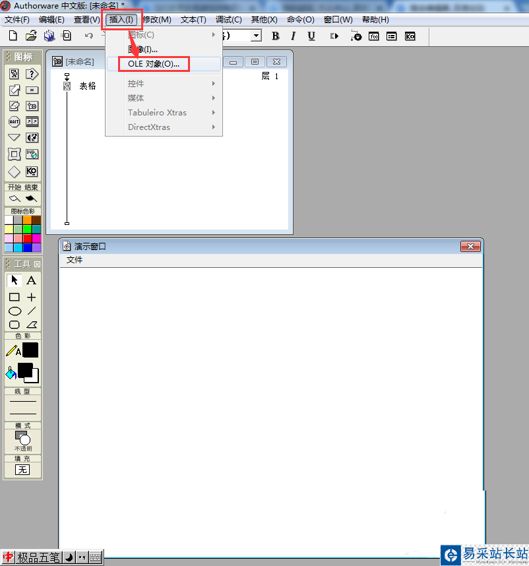Click the New file toolbar icon
This screenshot has width=529, height=566.
click(13, 36)
